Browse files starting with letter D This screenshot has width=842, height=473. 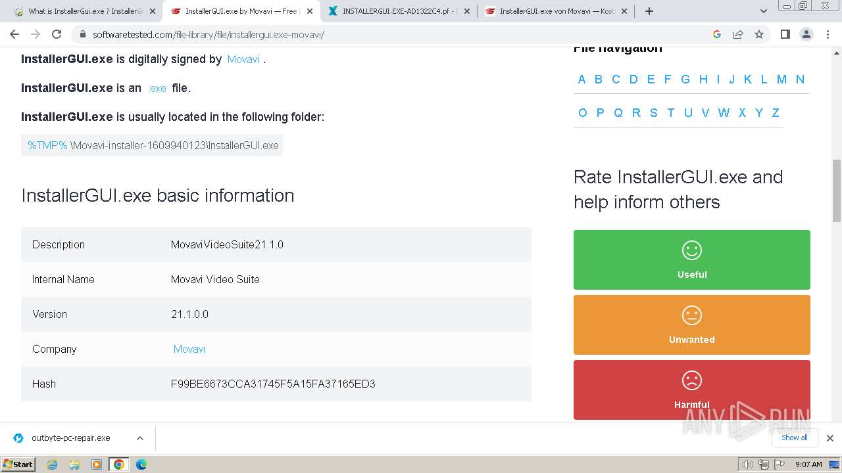(633, 79)
